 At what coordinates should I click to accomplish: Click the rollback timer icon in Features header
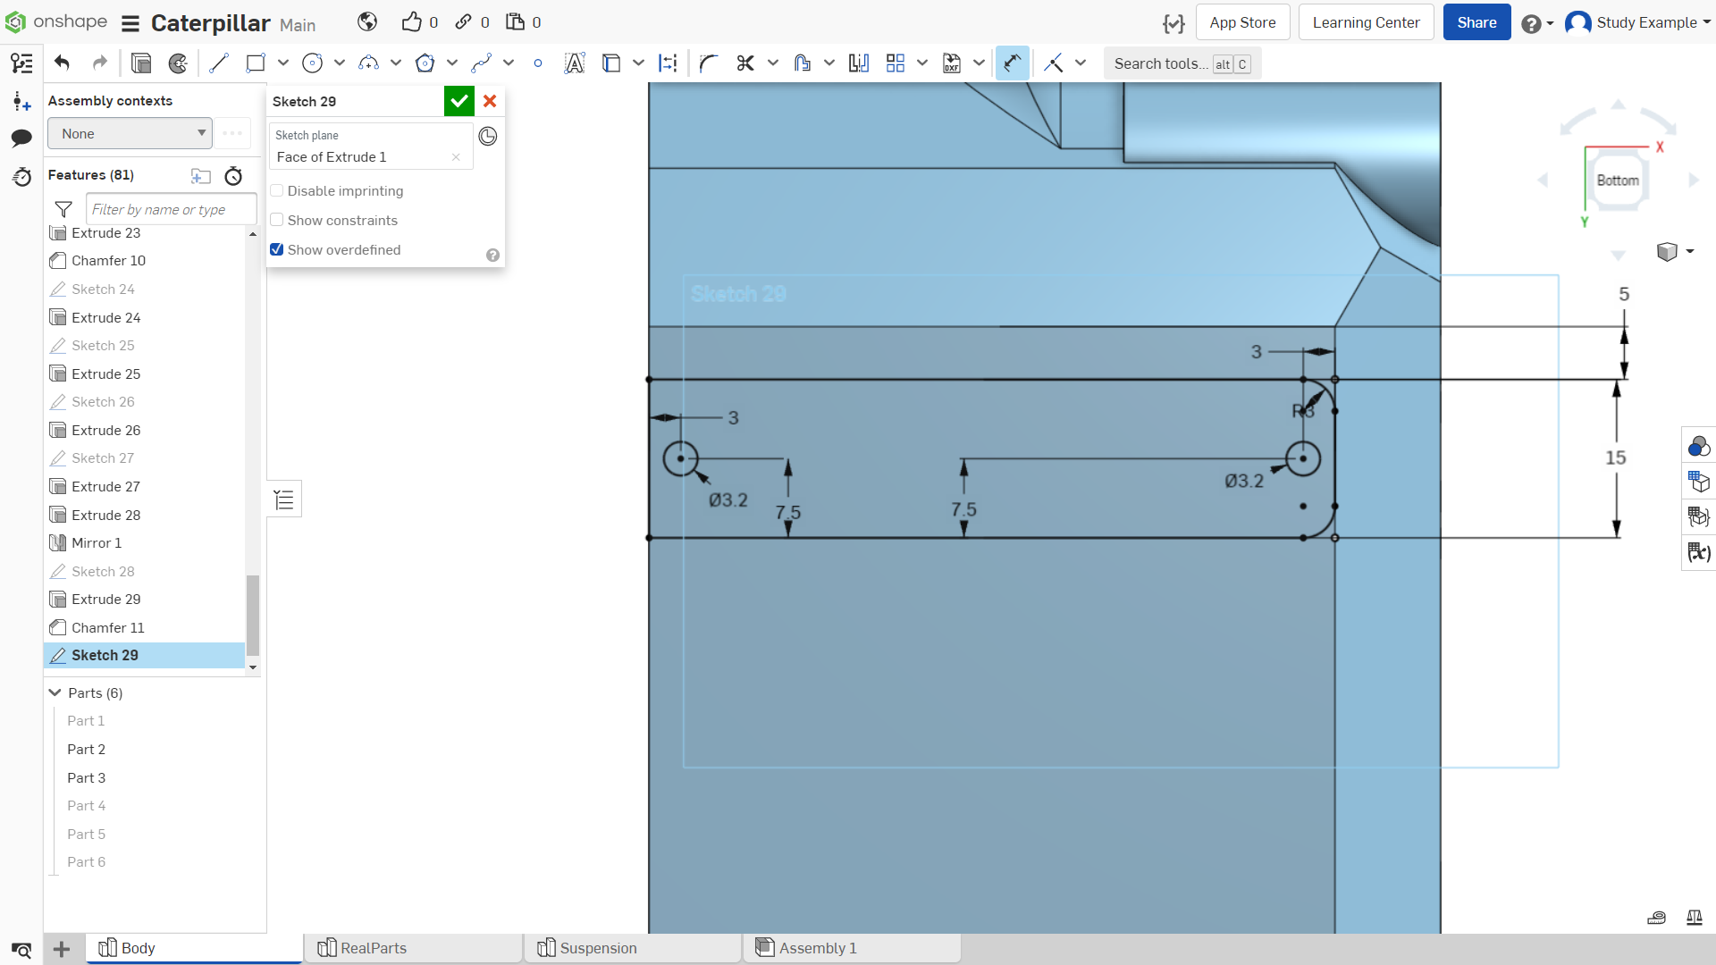click(x=233, y=176)
